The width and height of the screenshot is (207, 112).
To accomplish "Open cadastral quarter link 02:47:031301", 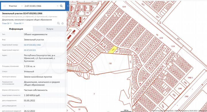I will [x=30, y=50].
